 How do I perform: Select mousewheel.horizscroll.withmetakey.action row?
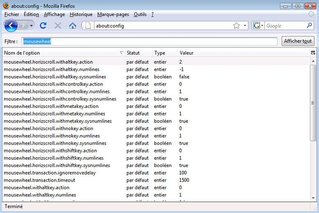[156, 106]
